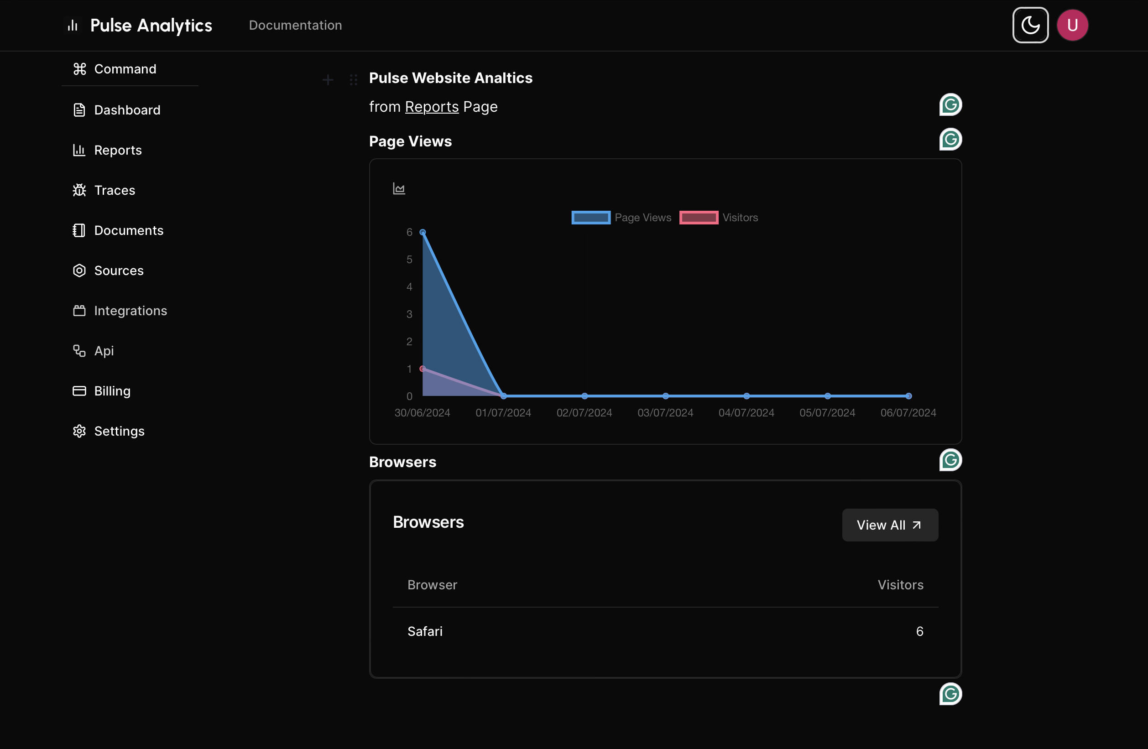Click the Pulse Analytics title
The image size is (1148, 749).
coord(151,25)
